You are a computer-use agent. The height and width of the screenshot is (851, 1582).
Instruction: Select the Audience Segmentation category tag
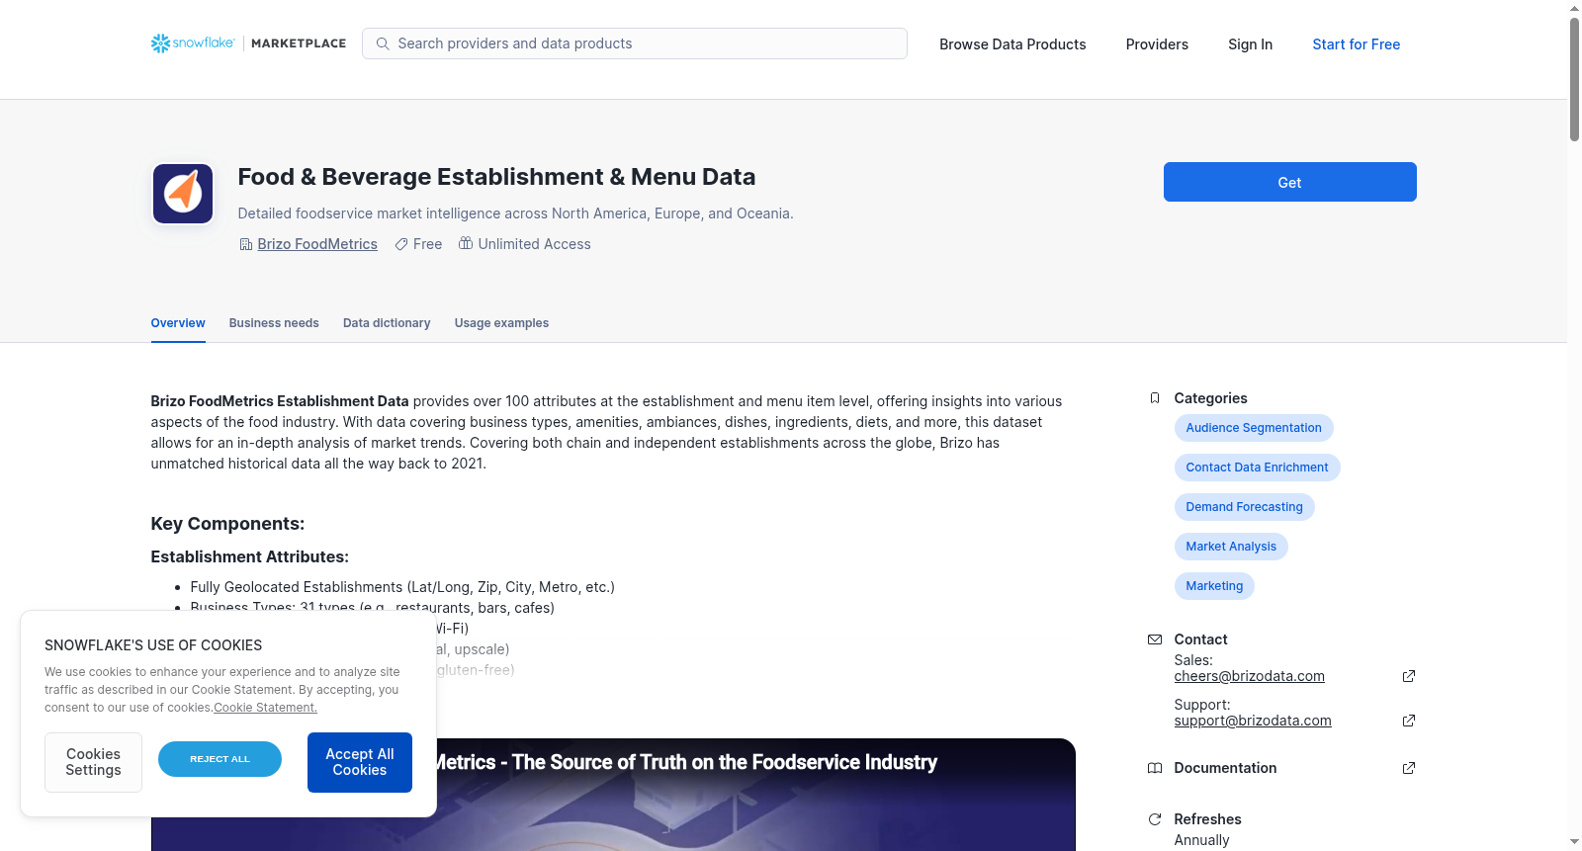point(1254,428)
